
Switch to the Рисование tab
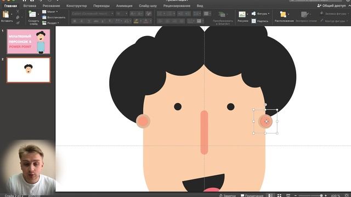pos(51,6)
